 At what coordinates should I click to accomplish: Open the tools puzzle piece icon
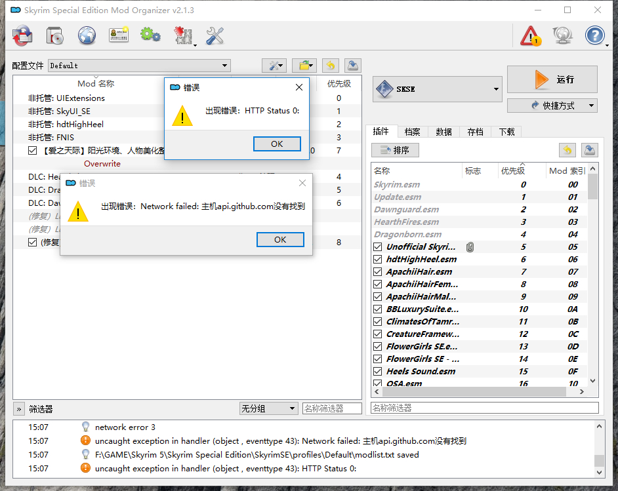(x=183, y=35)
